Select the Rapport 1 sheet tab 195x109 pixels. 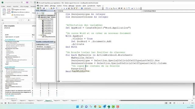(14, 101)
